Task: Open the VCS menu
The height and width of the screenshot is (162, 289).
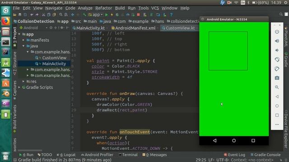Action: click(x=155, y=8)
